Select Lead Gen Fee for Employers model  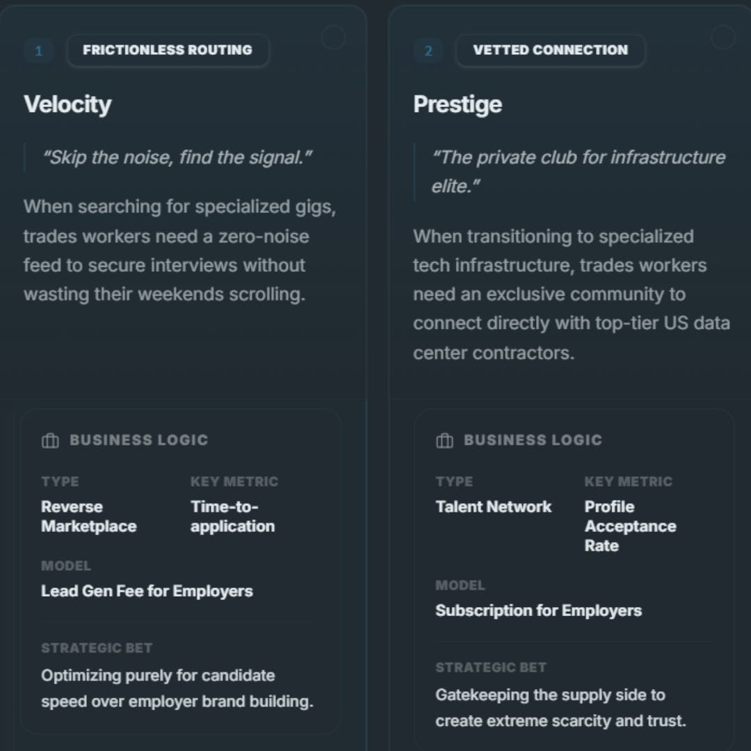pyautogui.click(x=147, y=591)
